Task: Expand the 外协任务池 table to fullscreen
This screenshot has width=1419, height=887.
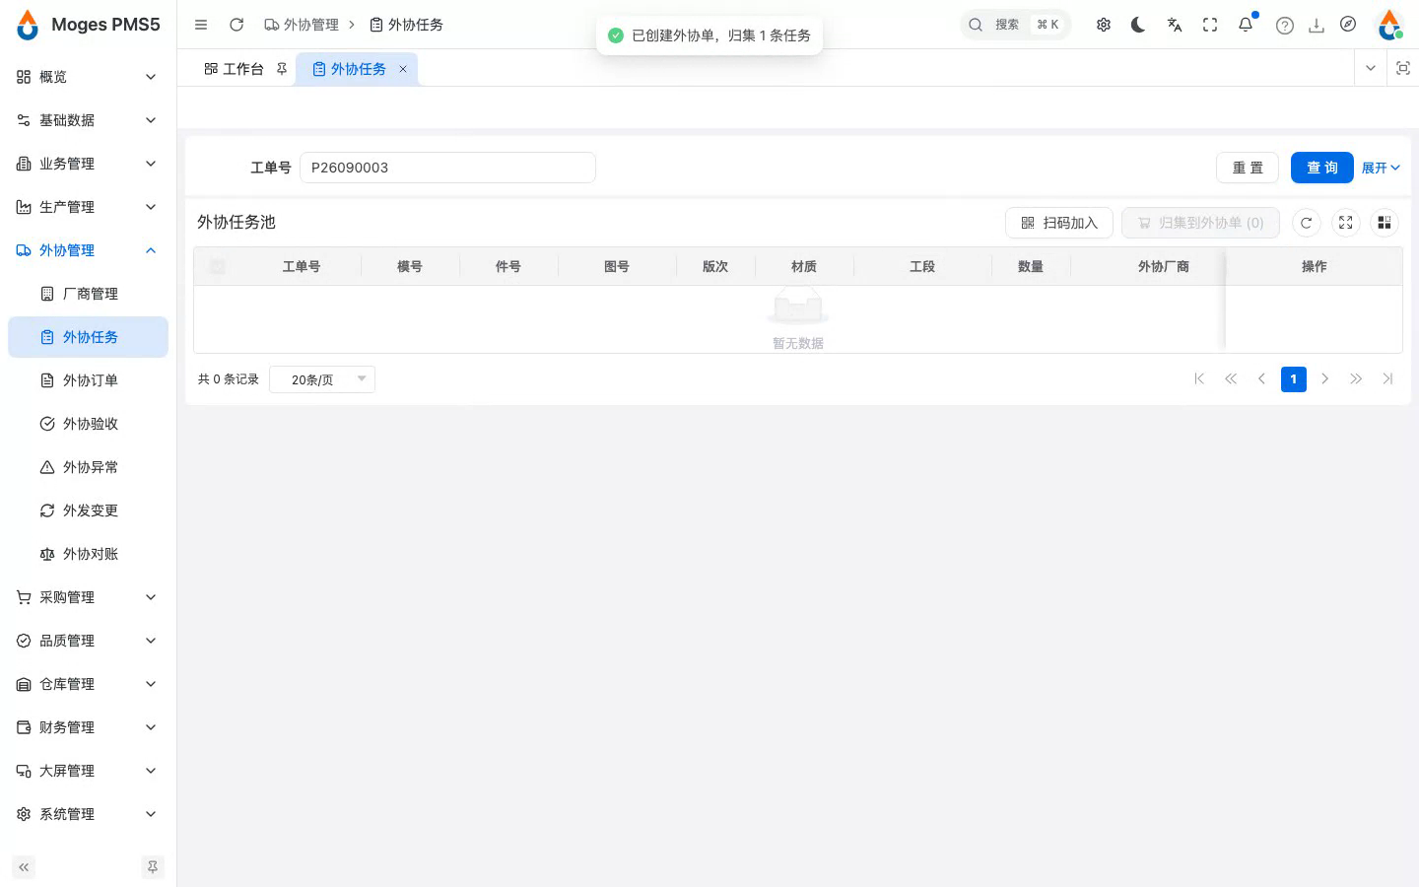Action: (x=1345, y=223)
